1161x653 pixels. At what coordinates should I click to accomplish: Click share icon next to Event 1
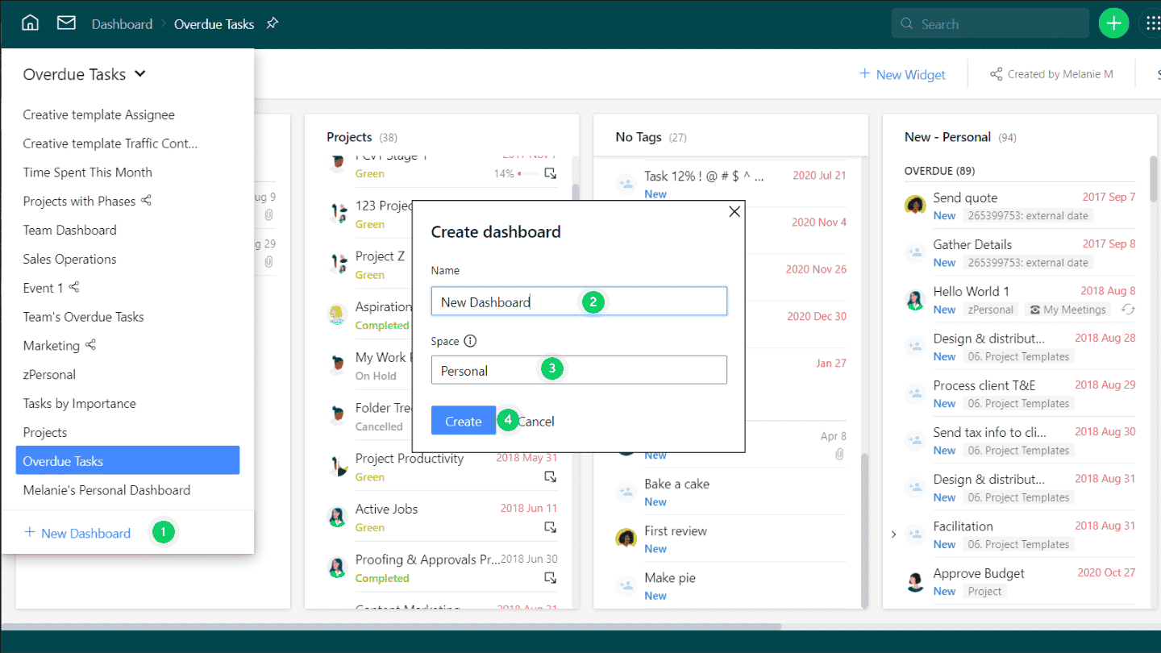tap(74, 287)
